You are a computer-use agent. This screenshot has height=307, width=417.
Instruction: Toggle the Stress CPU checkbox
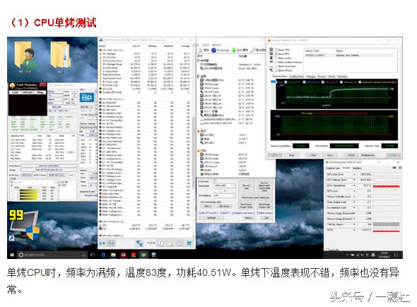point(276,49)
